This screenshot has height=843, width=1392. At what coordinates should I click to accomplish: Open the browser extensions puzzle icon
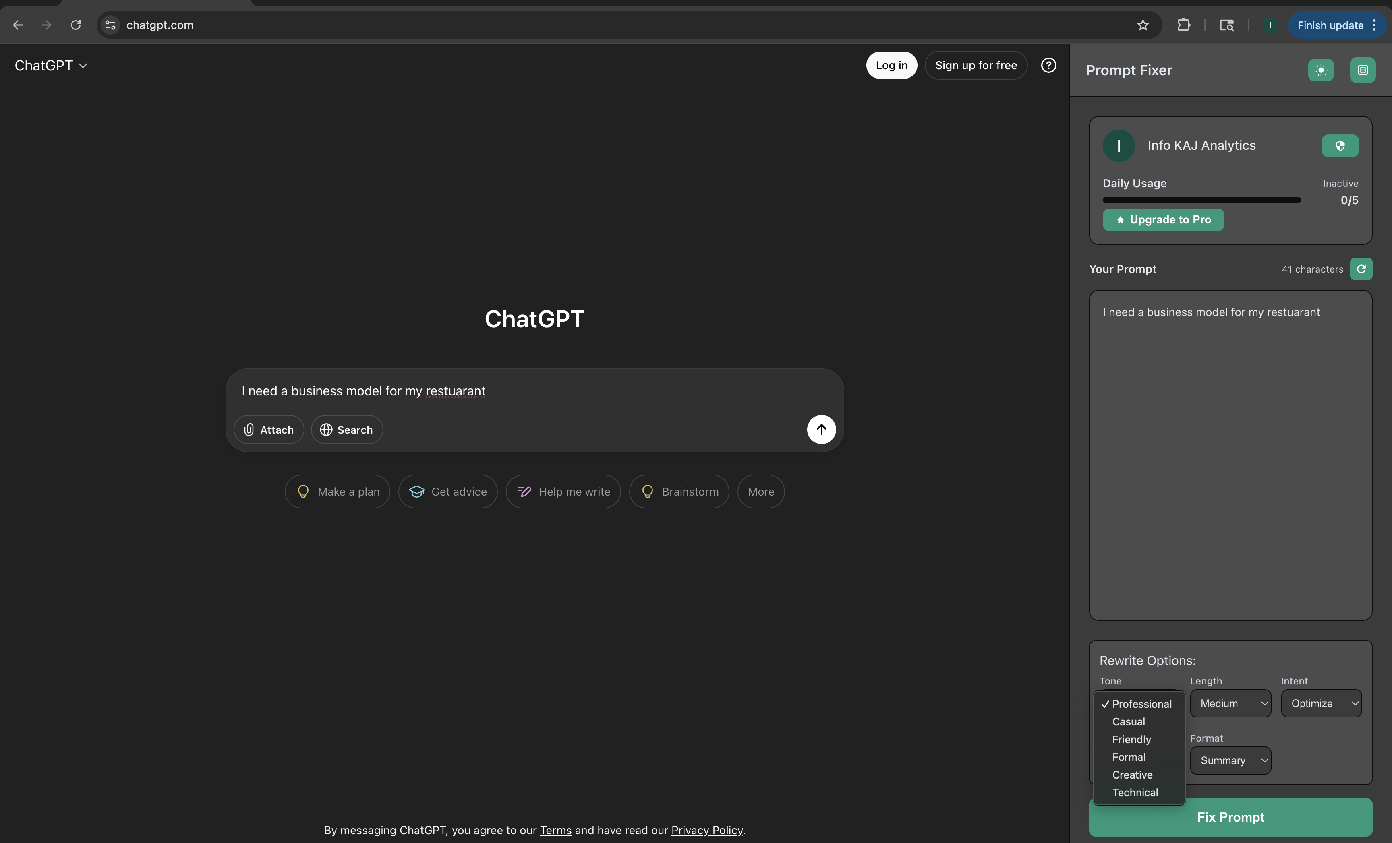(x=1183, y=25)
